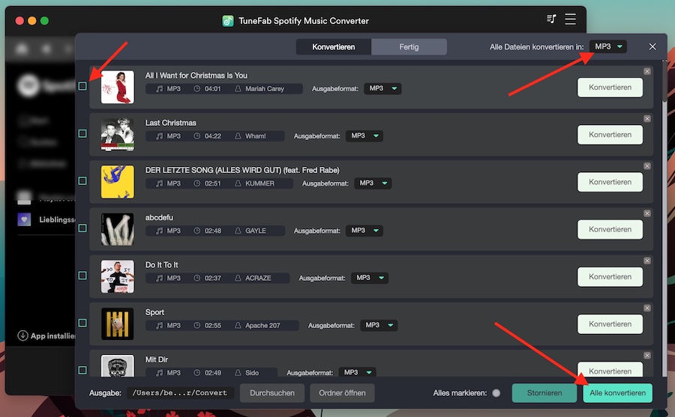Viewport: 675px width, 417px height.
Task: Click the Mariah Carey album cover thumbnail
Action: [118, 88]
